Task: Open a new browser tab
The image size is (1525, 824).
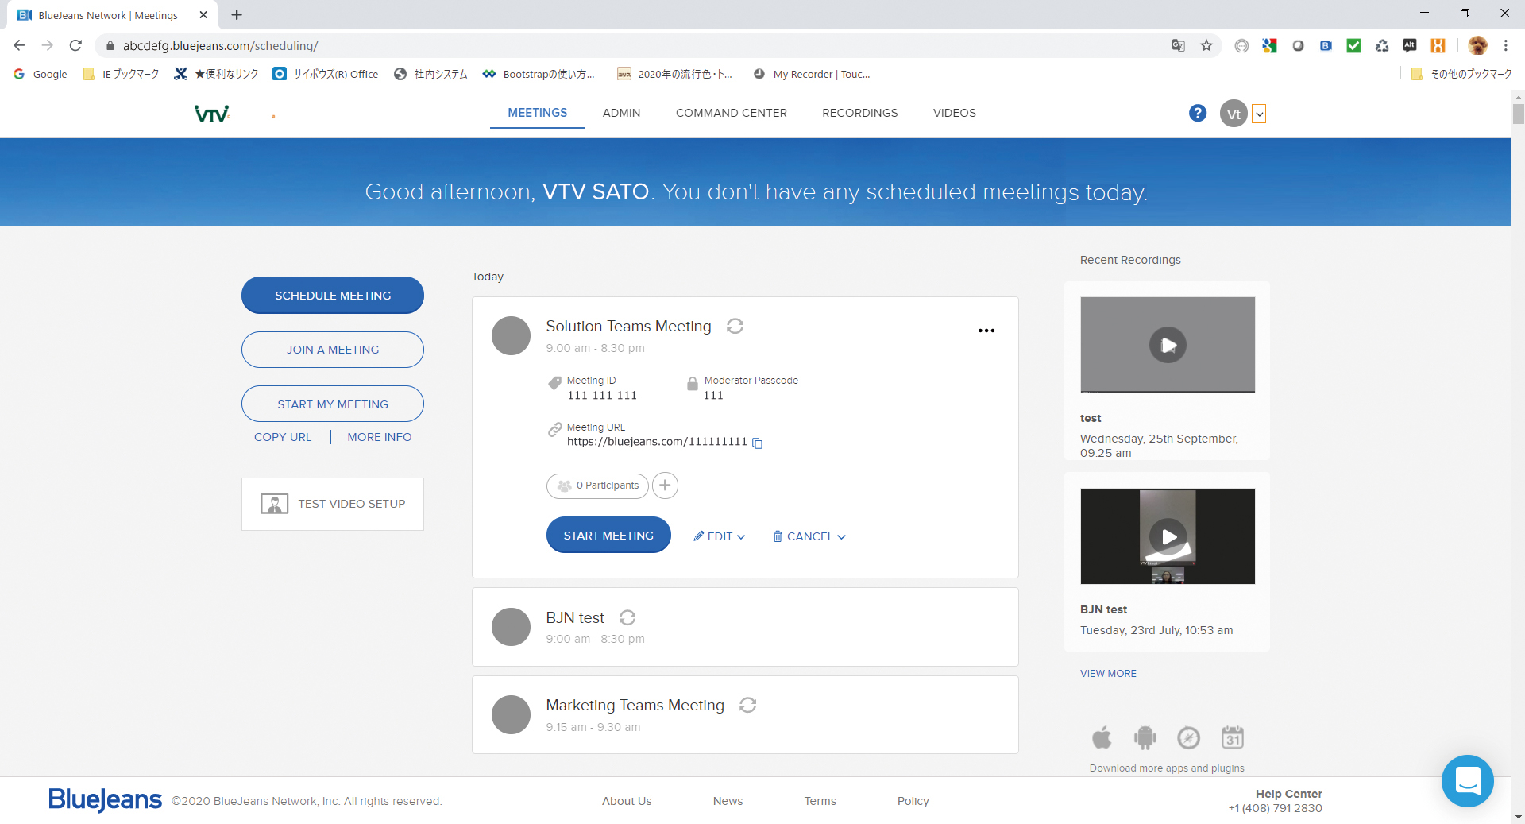Action: click(237, 14)
